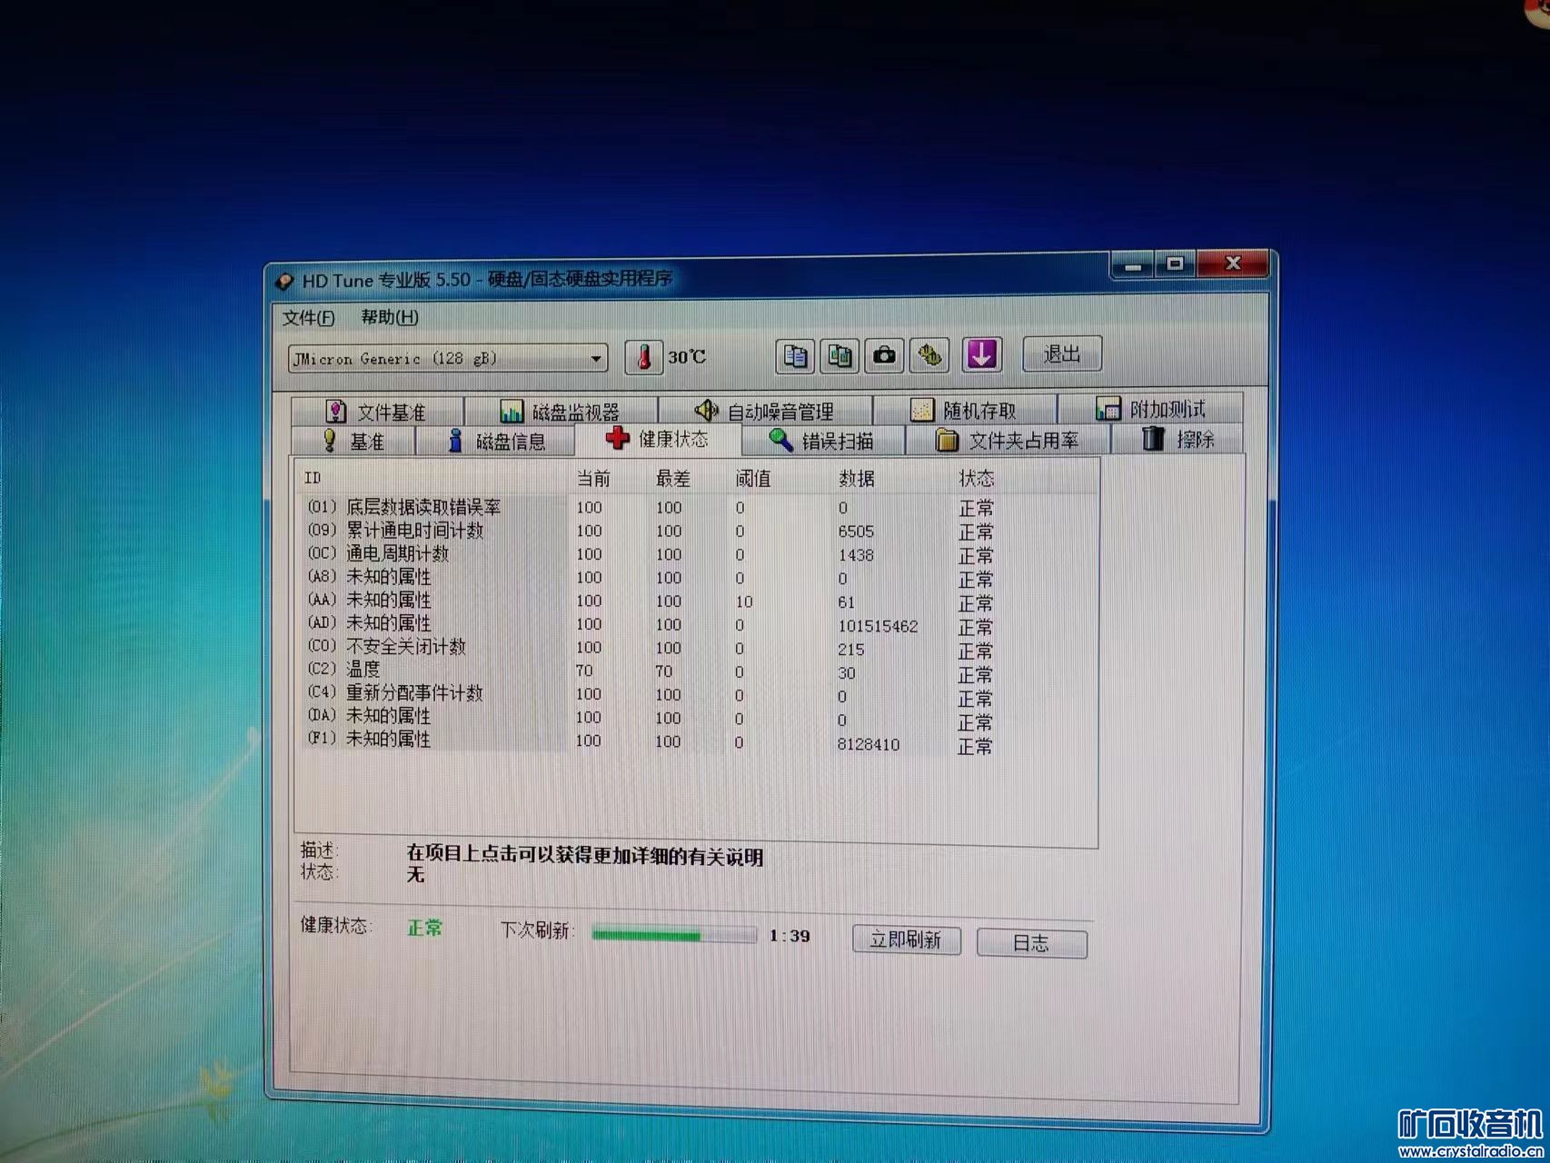Click the data value 215
This screenshot has width=1550, height=1163.
[851, 650]
